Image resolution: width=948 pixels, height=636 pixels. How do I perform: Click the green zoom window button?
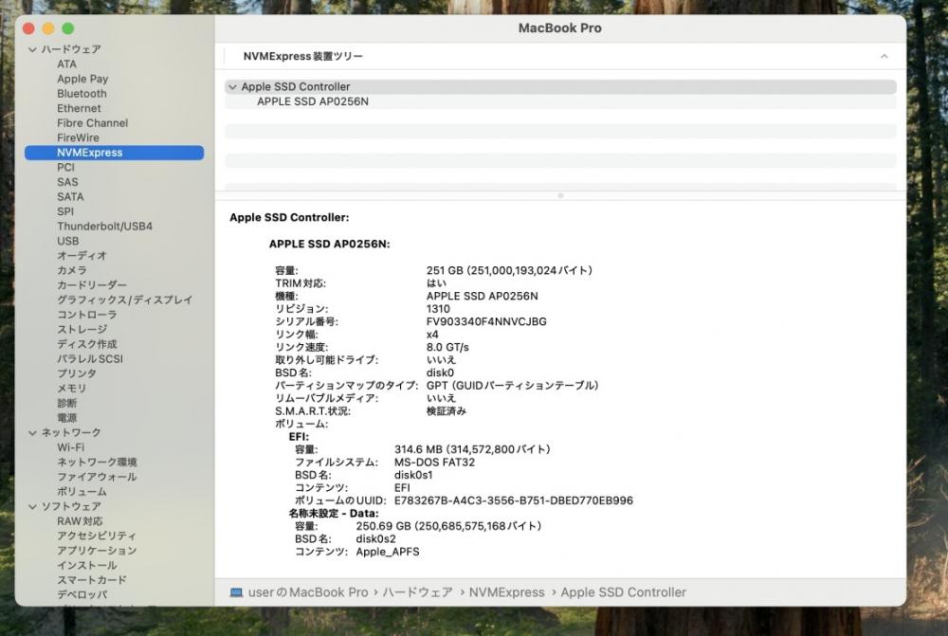pyautogui.click(x=68, y=28)
